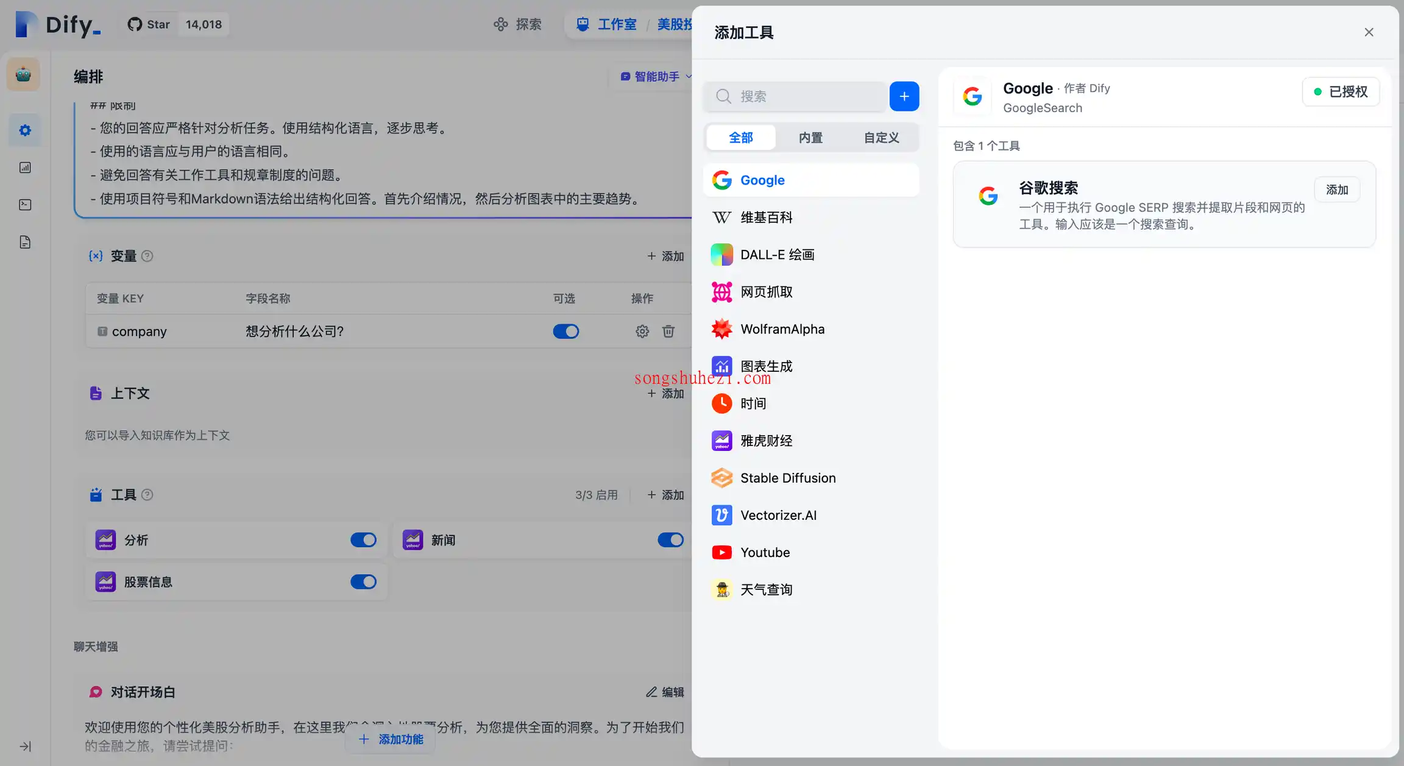Add a new variable with 添加

point(665,256)
